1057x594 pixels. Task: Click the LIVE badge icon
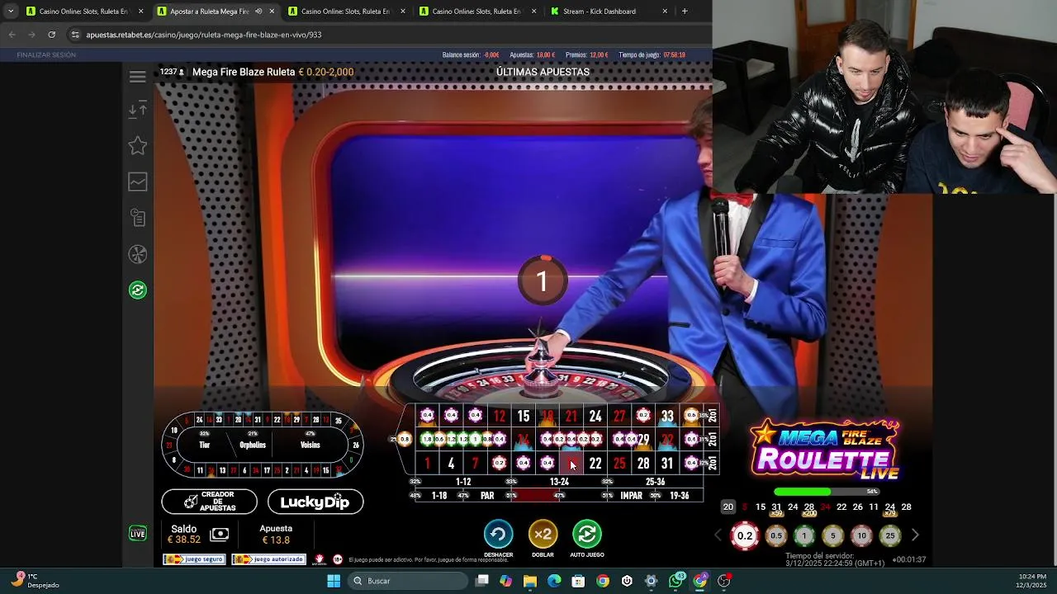[138, 534]
